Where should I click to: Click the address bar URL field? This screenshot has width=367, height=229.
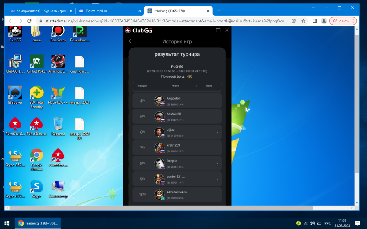pos(165,21)
